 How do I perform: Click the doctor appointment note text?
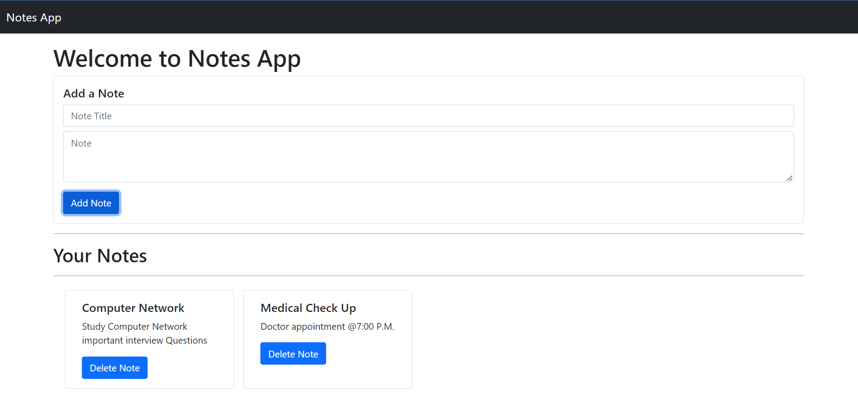pos(327,326)
